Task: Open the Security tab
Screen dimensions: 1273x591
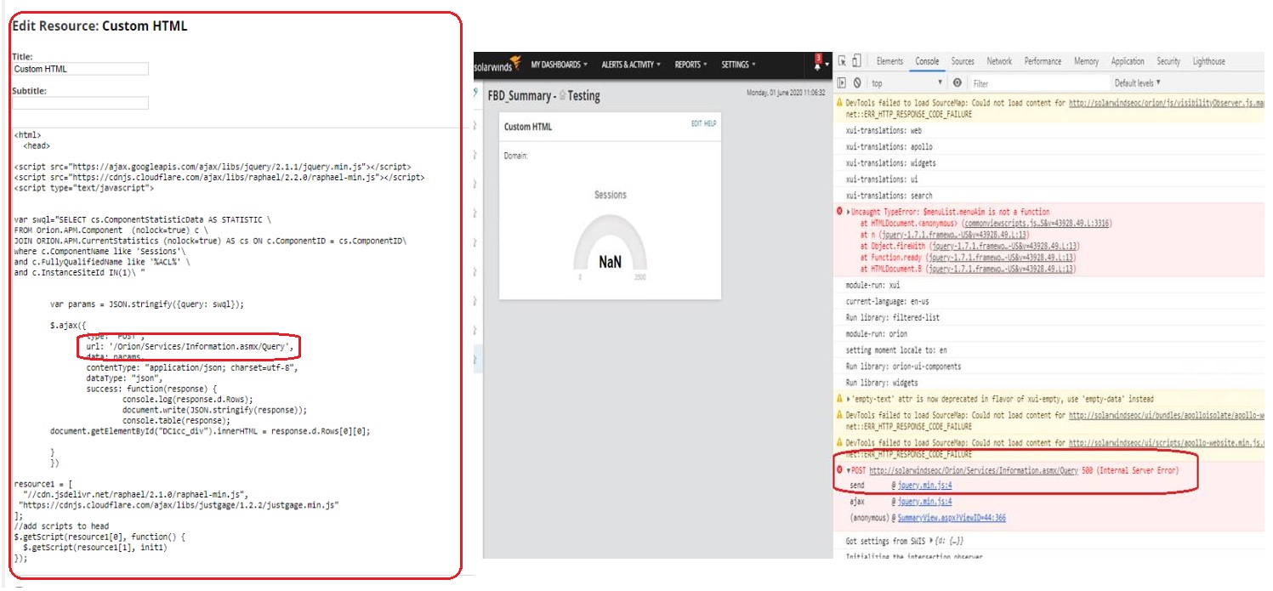Action: (x=1168, y=61)
